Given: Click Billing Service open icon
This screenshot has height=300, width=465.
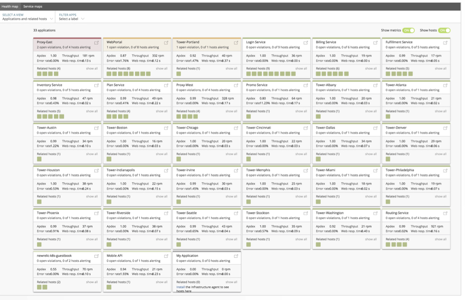Looking at the screenshot, I should (x=375, y=43).
